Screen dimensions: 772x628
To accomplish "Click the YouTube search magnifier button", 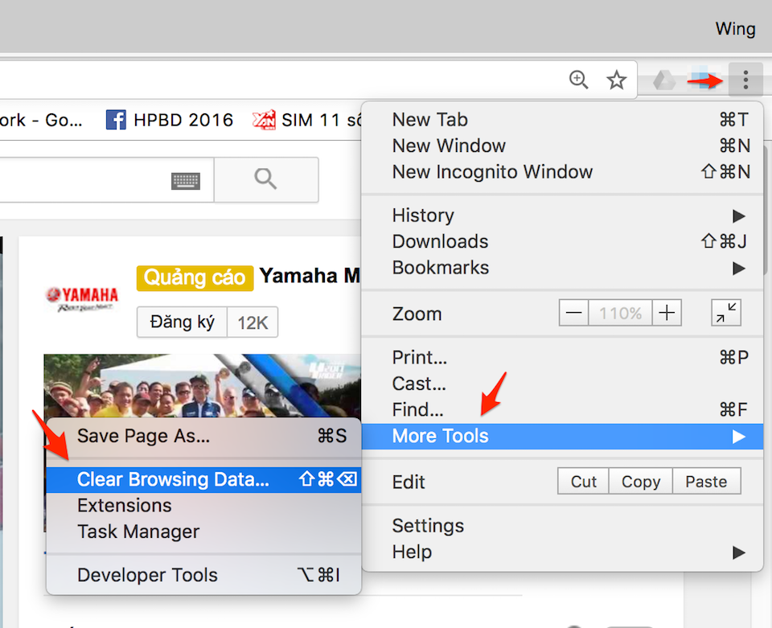I will [265, 179].
